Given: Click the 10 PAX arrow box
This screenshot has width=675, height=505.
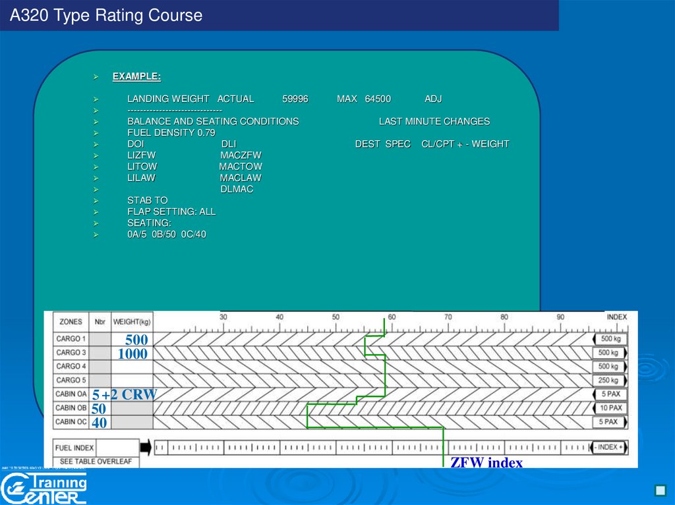Looking at the screenshot, I should pos(610,408).
